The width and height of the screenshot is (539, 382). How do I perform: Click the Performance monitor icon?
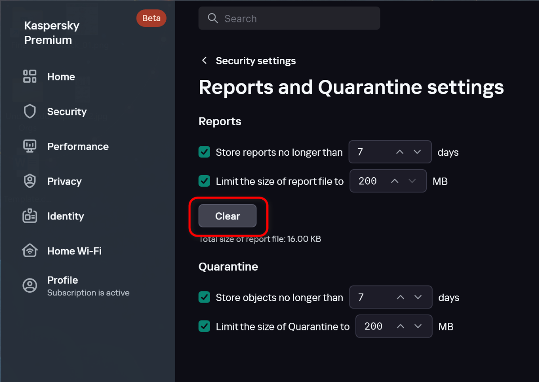30,146
